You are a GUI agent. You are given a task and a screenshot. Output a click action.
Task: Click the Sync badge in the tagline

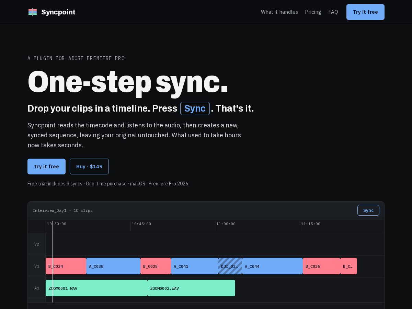(195, 108)
